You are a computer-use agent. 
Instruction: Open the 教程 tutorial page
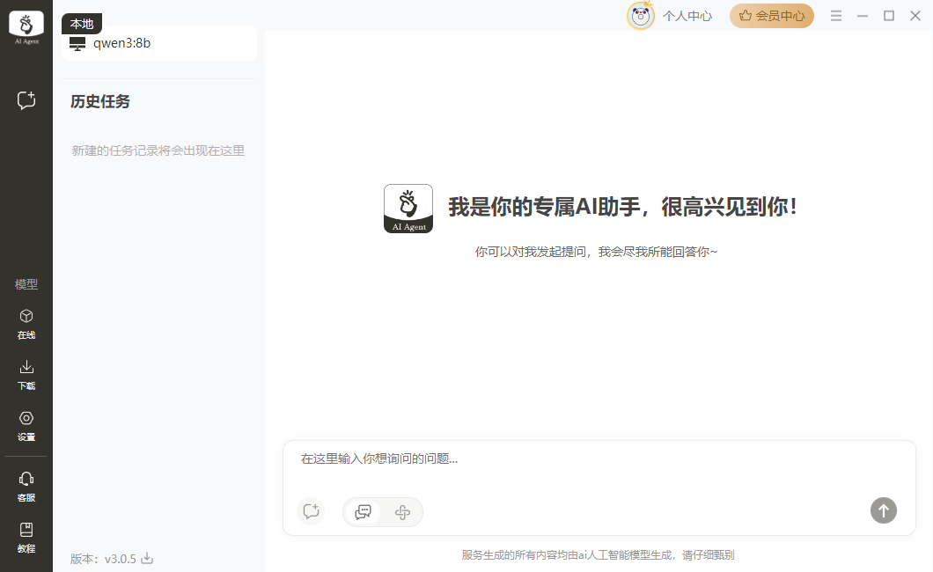(26, 536)
